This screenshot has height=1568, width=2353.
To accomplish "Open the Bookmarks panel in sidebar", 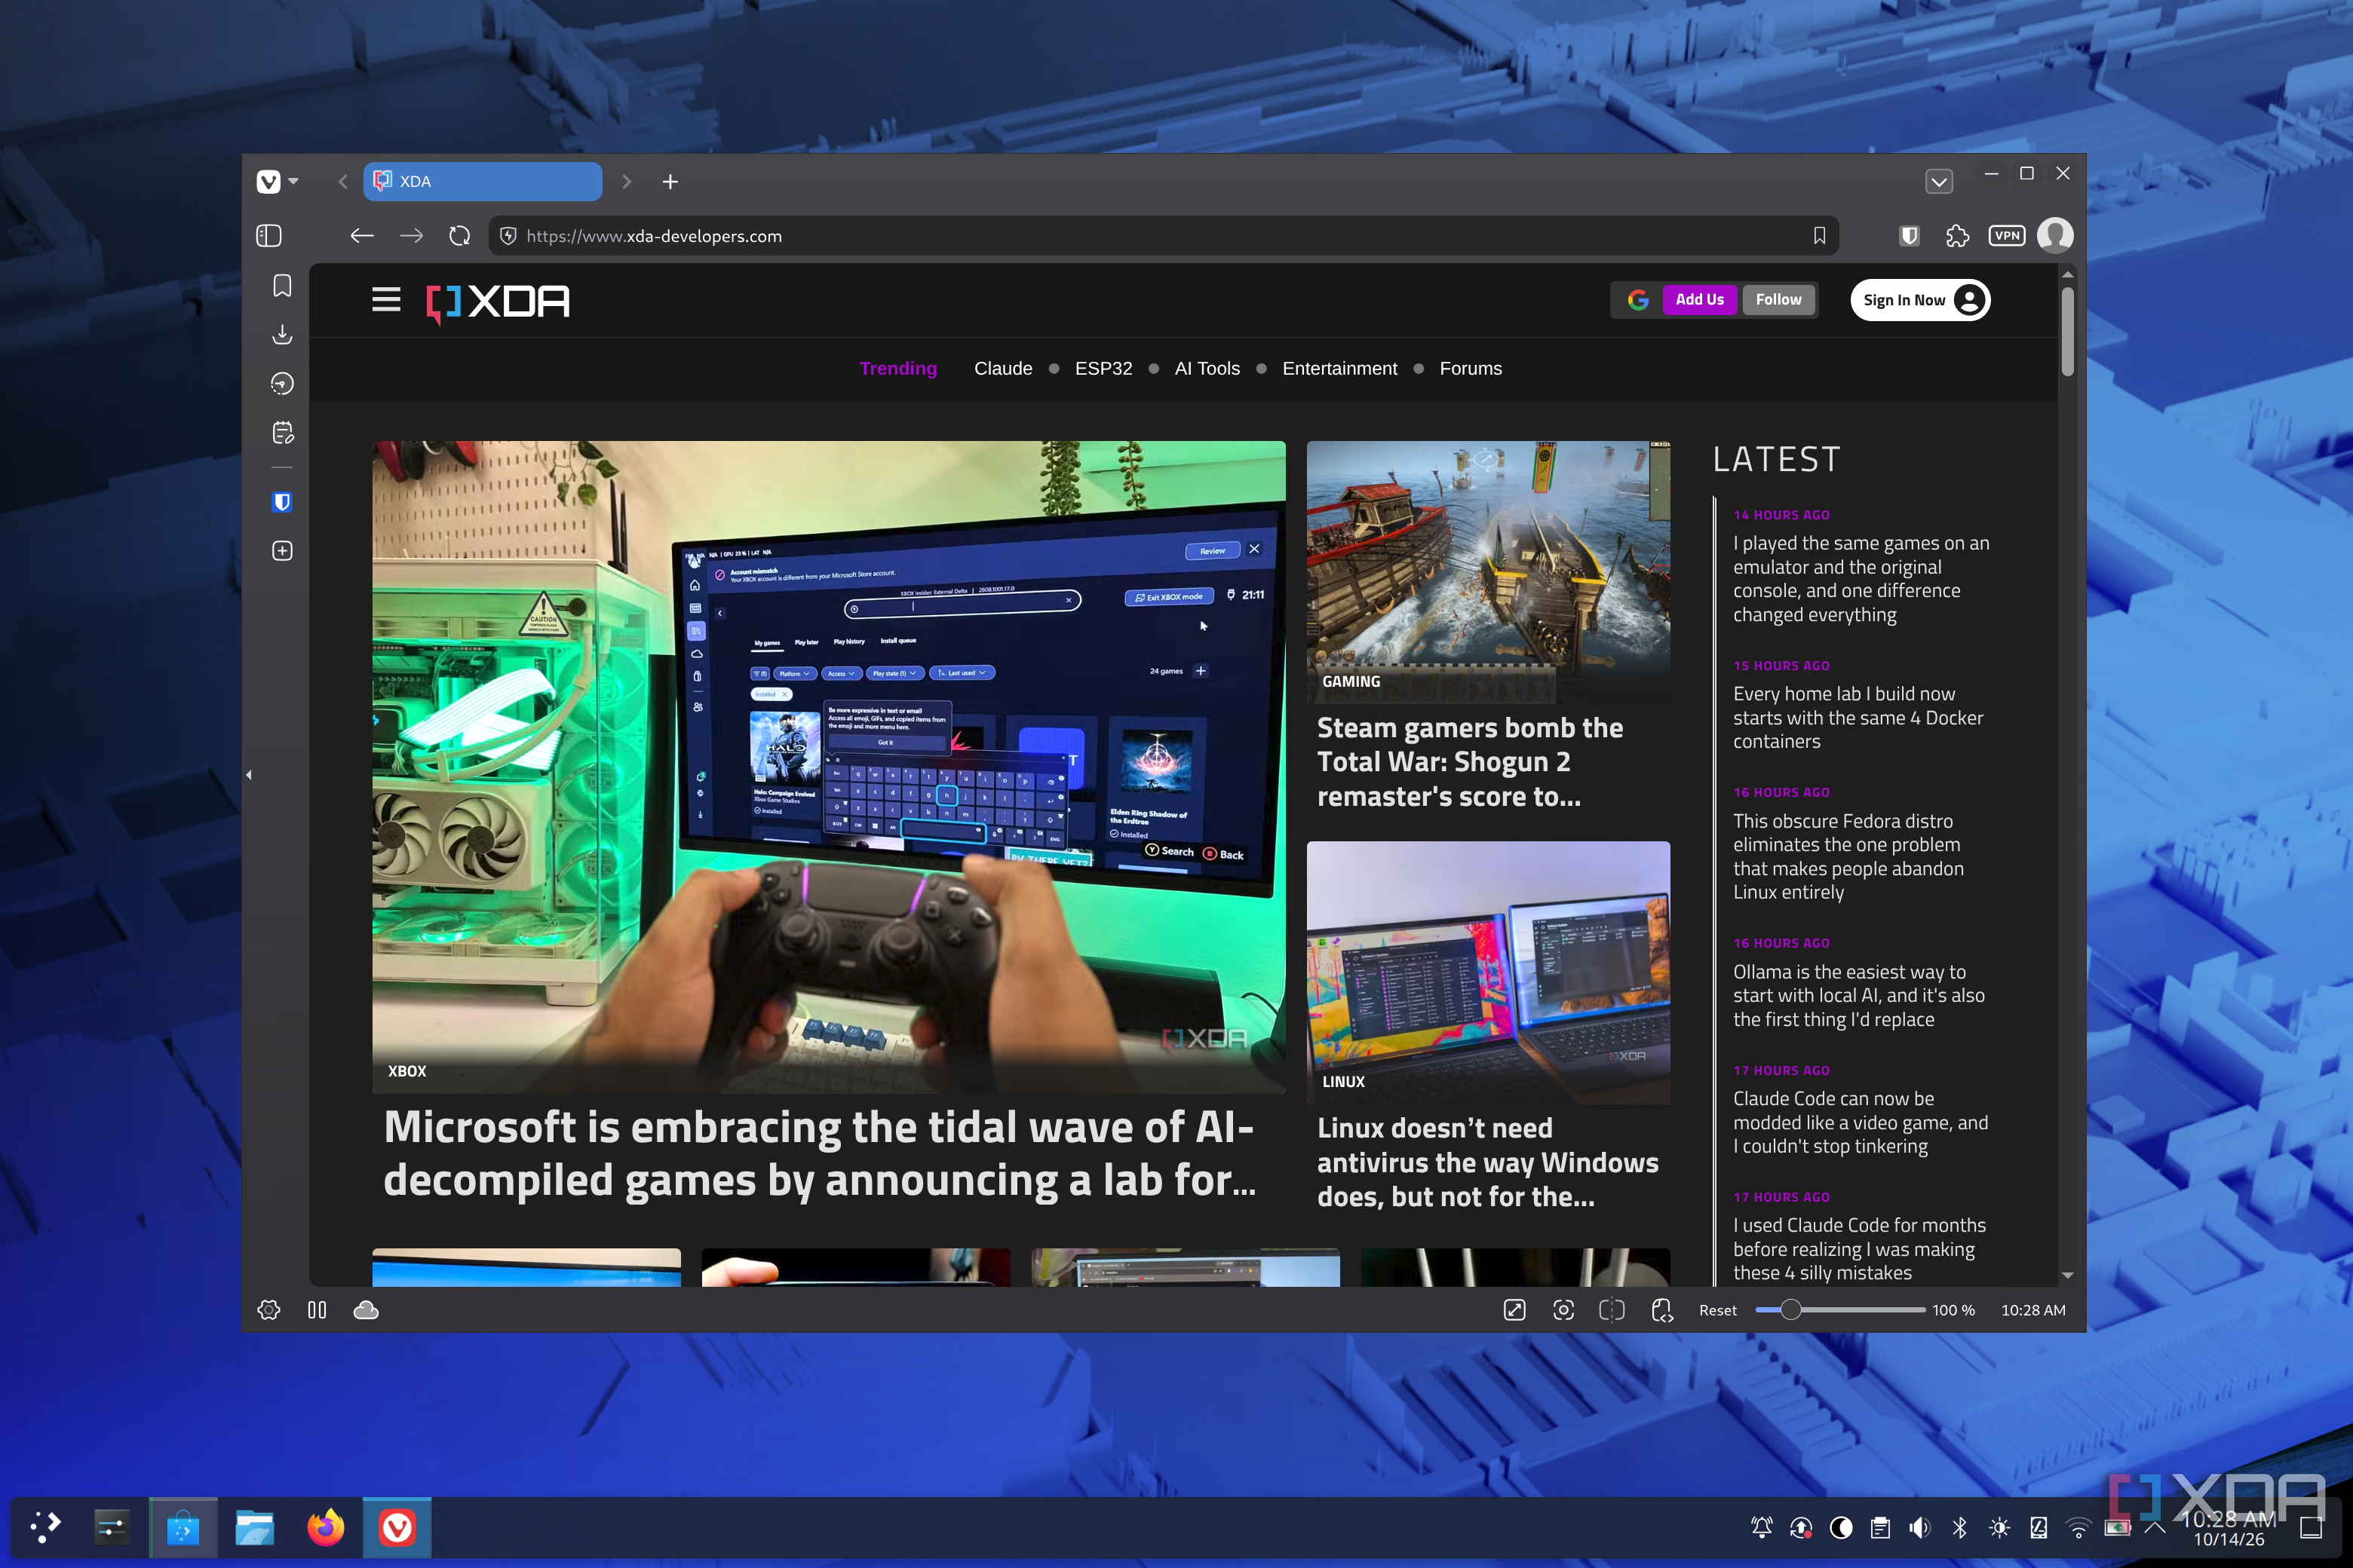I will (282, 286).
